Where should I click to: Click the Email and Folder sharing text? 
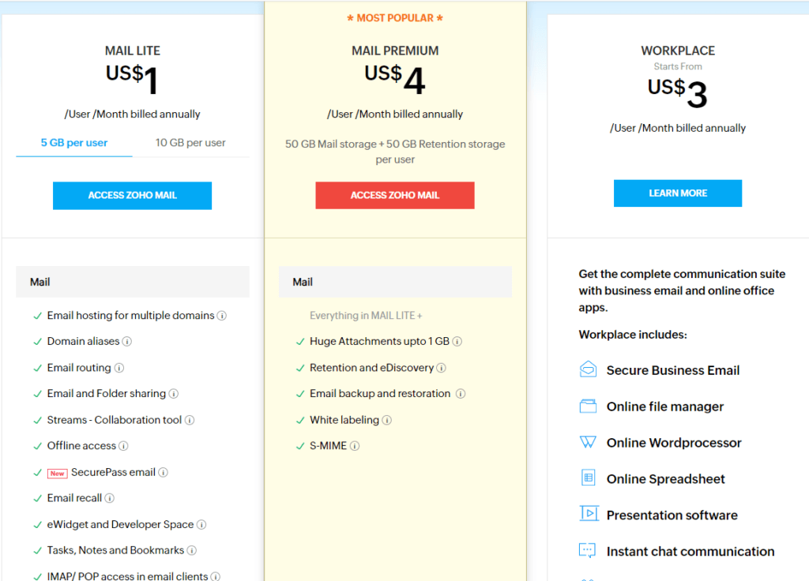(107, 394)
